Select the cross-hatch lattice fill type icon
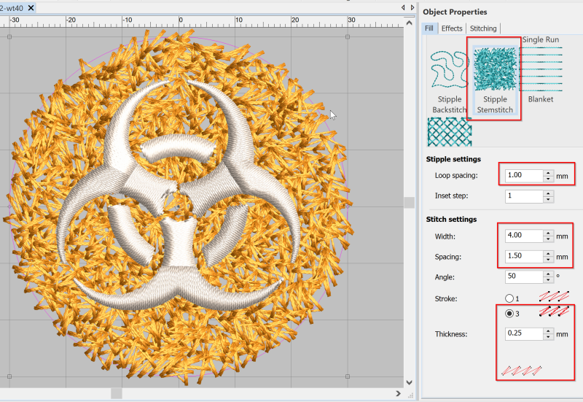This screenshot has height=402, width=583. 450,132
